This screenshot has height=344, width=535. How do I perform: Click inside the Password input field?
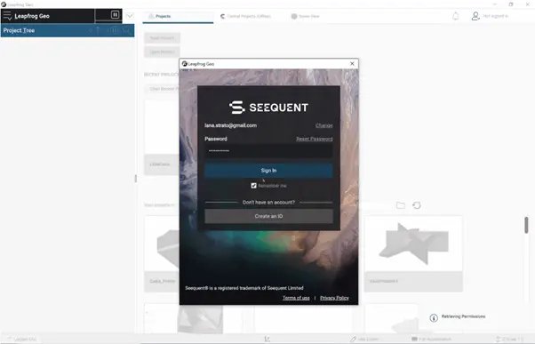tap(269, 150)
